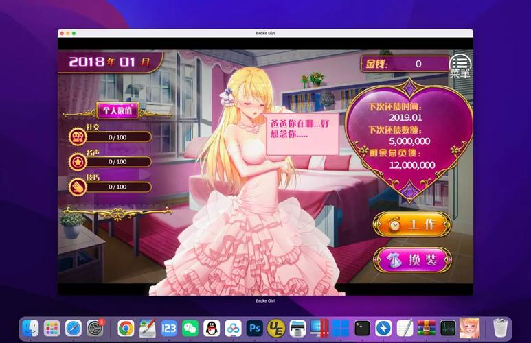This screenshot has height=343, width=531.
Task: Open the Windows 11 icon in dock
Action: click(x=340, y=329)
